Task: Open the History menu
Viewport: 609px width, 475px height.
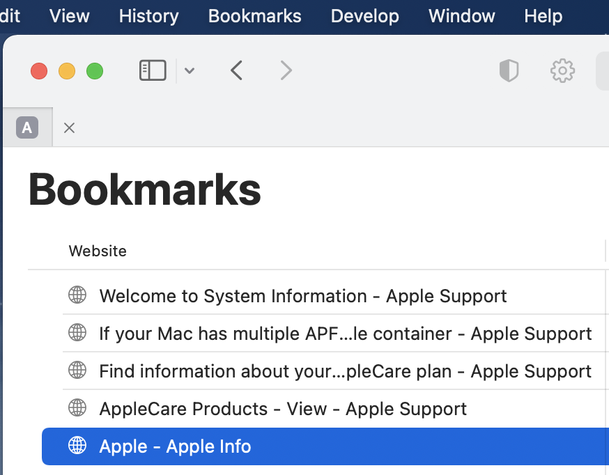Action: tap(148, 16)
